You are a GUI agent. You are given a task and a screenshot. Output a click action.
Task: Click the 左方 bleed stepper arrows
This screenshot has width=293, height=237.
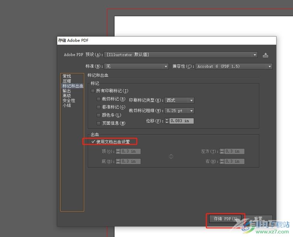(x=222, y=151)
